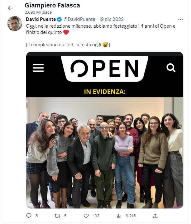Click the magnifier search icon in image
Viewport: 191px width, 224px height.
pos(171,68)
